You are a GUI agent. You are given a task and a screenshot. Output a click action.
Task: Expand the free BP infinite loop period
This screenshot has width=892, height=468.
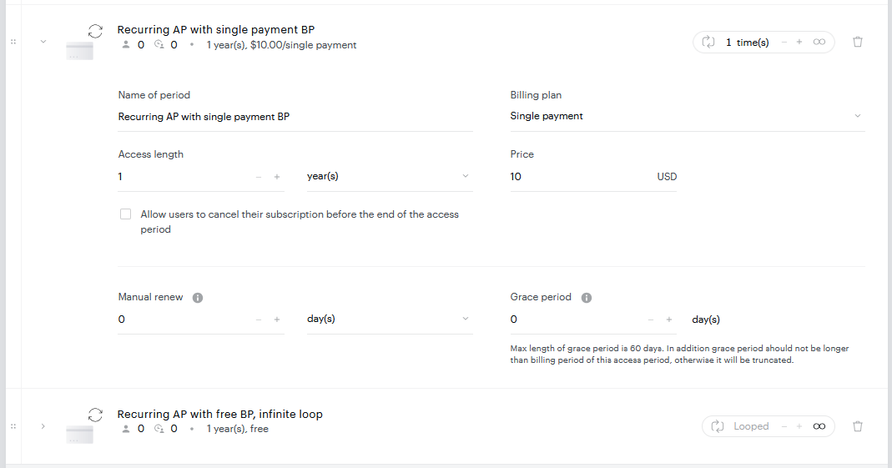tap(43, 426)
